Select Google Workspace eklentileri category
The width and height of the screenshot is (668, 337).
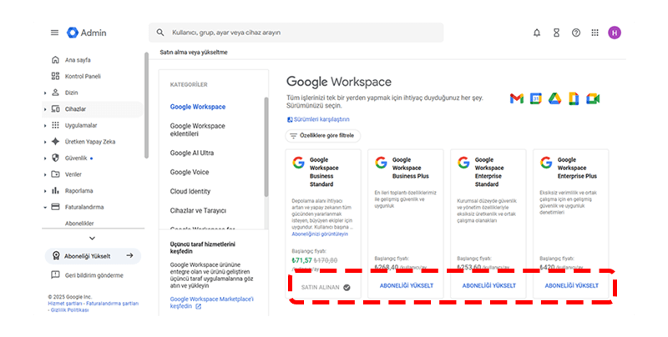click(x=197, y=130)
